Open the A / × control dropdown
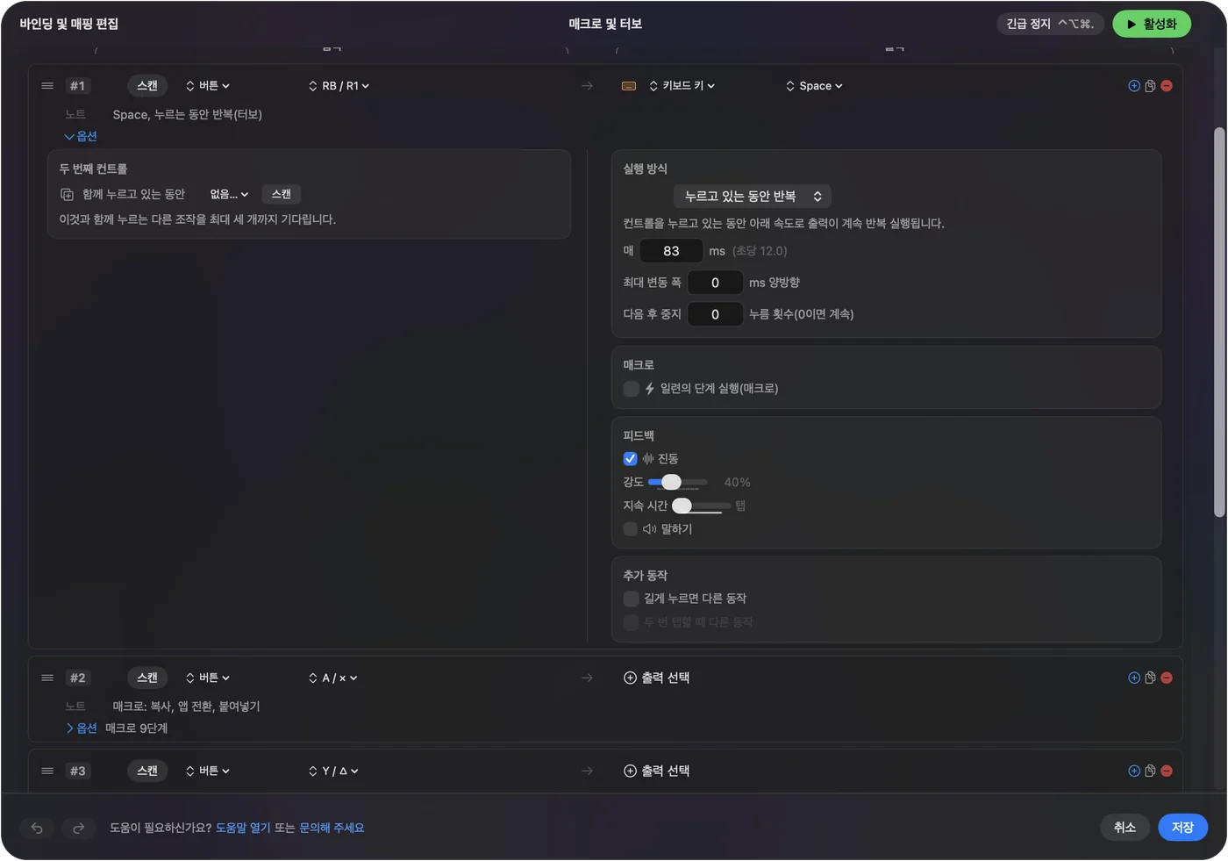Viewport: 1228px width, 861px height. pos(332,678)
